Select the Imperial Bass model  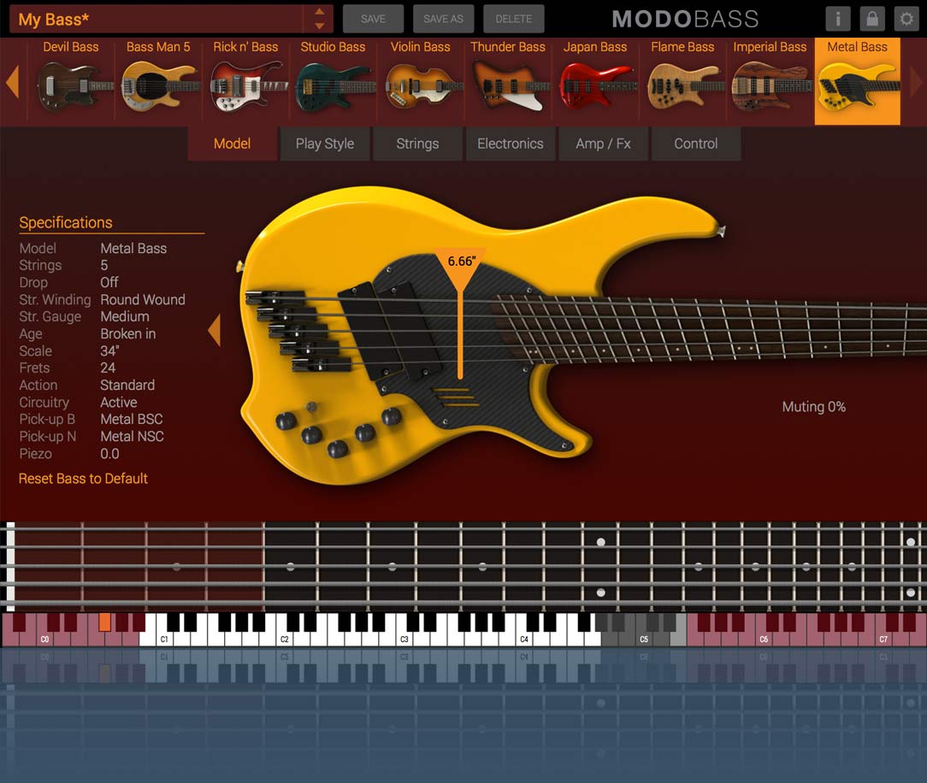pyautogui.click(x=770, y=83)
